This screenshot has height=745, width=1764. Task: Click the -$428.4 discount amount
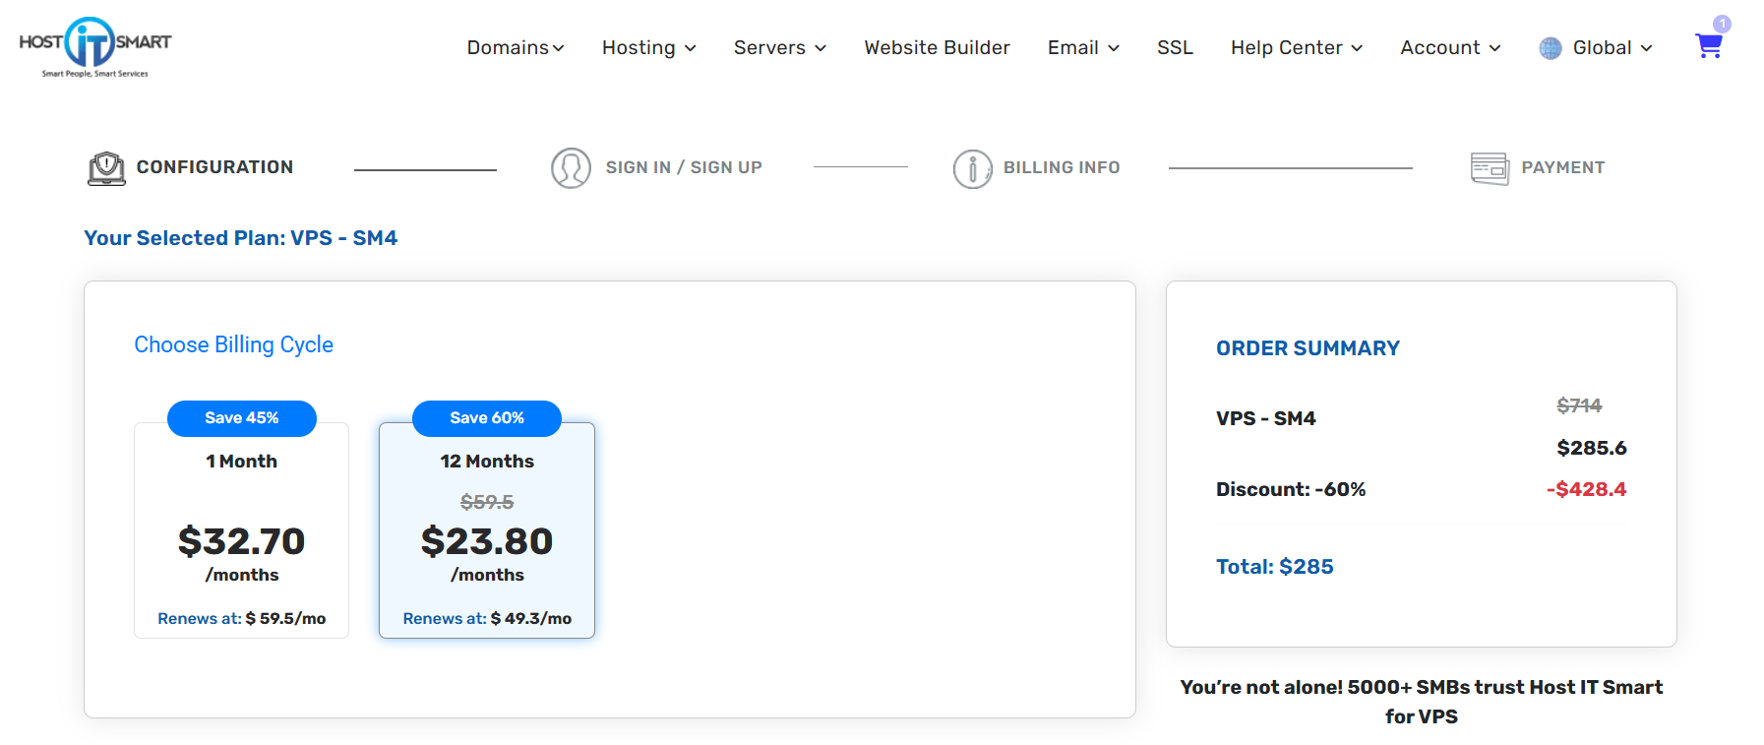click(1586, 489)
